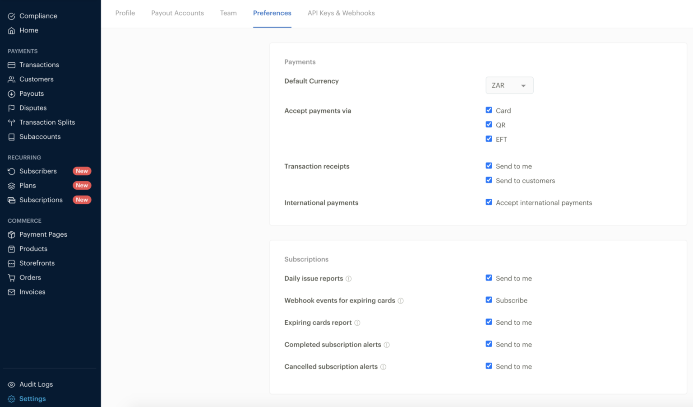
Task: Click the Audit Logs eye icon
Action: tap(12, 385)
